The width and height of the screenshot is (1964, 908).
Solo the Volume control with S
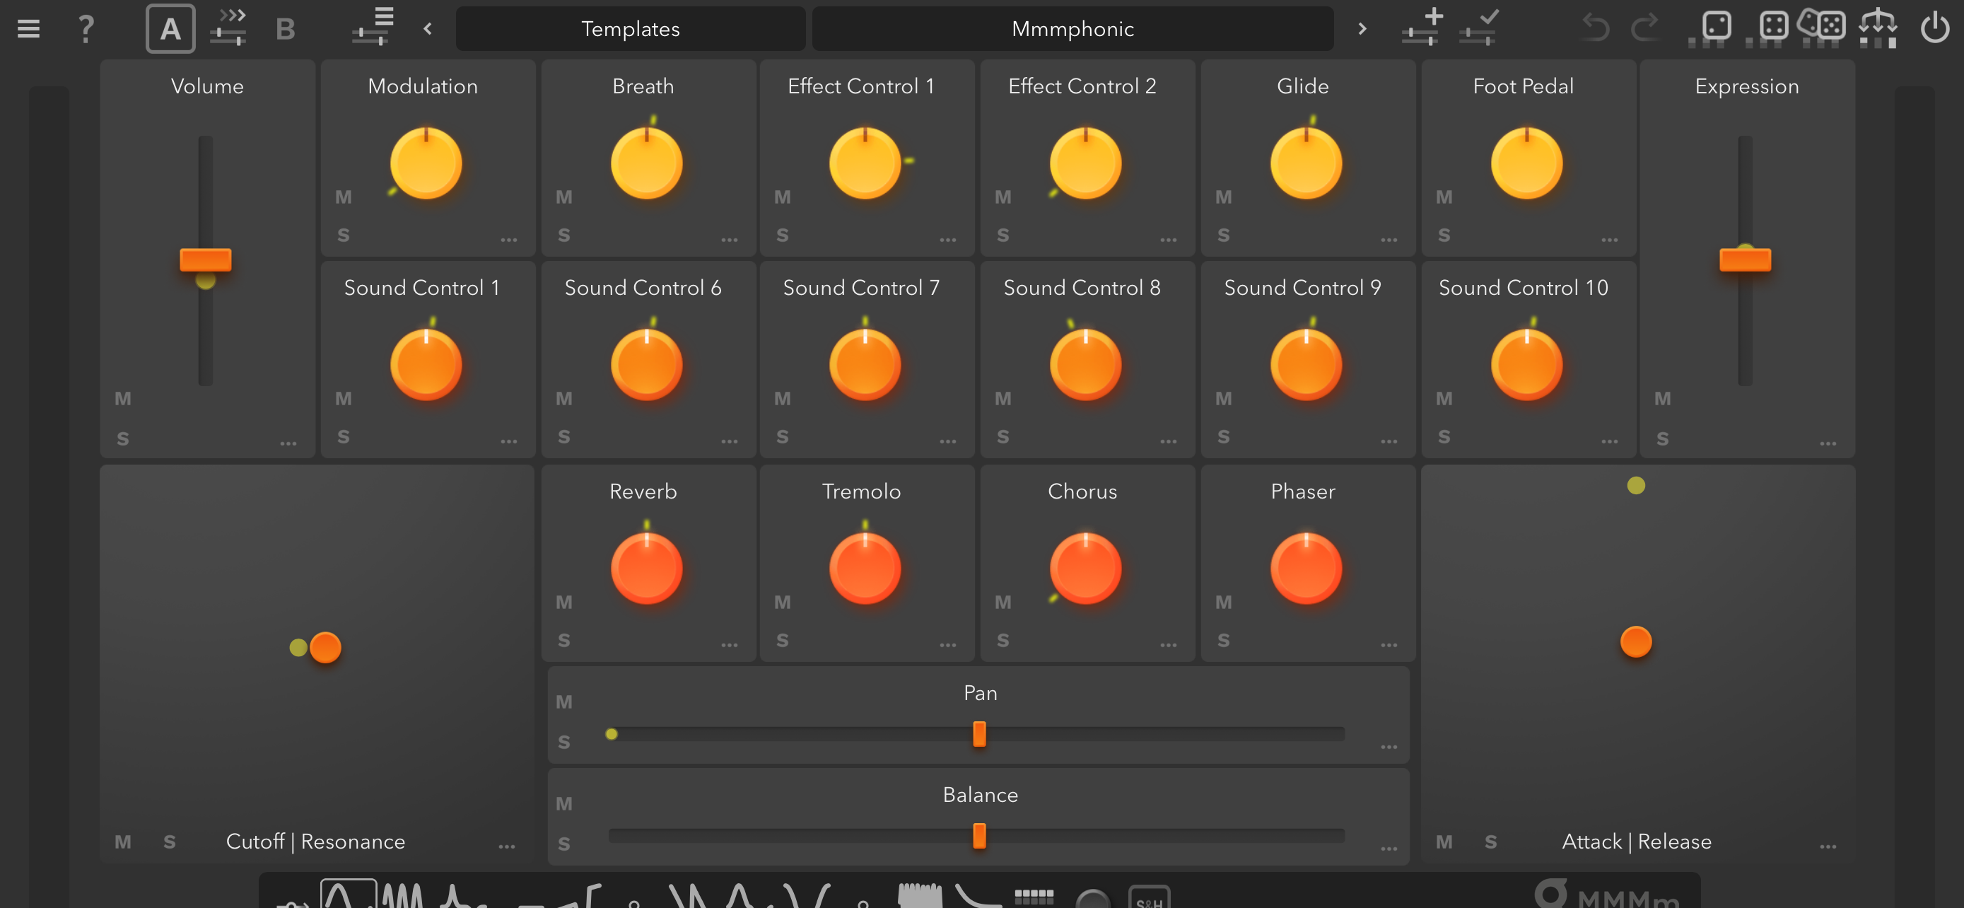[x=123, y=438]
